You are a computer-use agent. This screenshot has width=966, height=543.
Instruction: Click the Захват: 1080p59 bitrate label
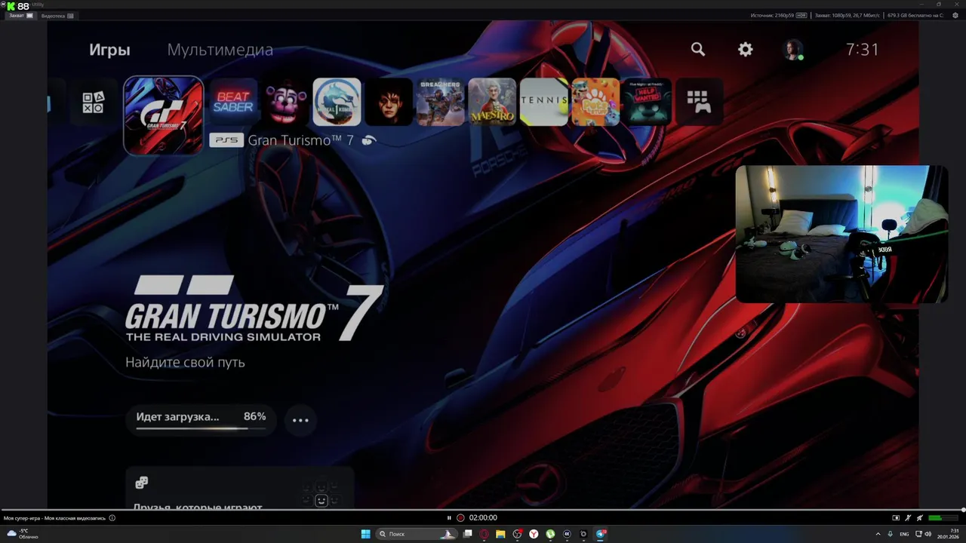[x=848, y=15]
